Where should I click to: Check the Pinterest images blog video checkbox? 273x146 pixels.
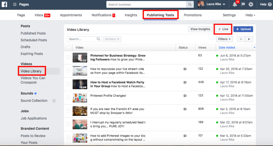[x=69, y=137]
